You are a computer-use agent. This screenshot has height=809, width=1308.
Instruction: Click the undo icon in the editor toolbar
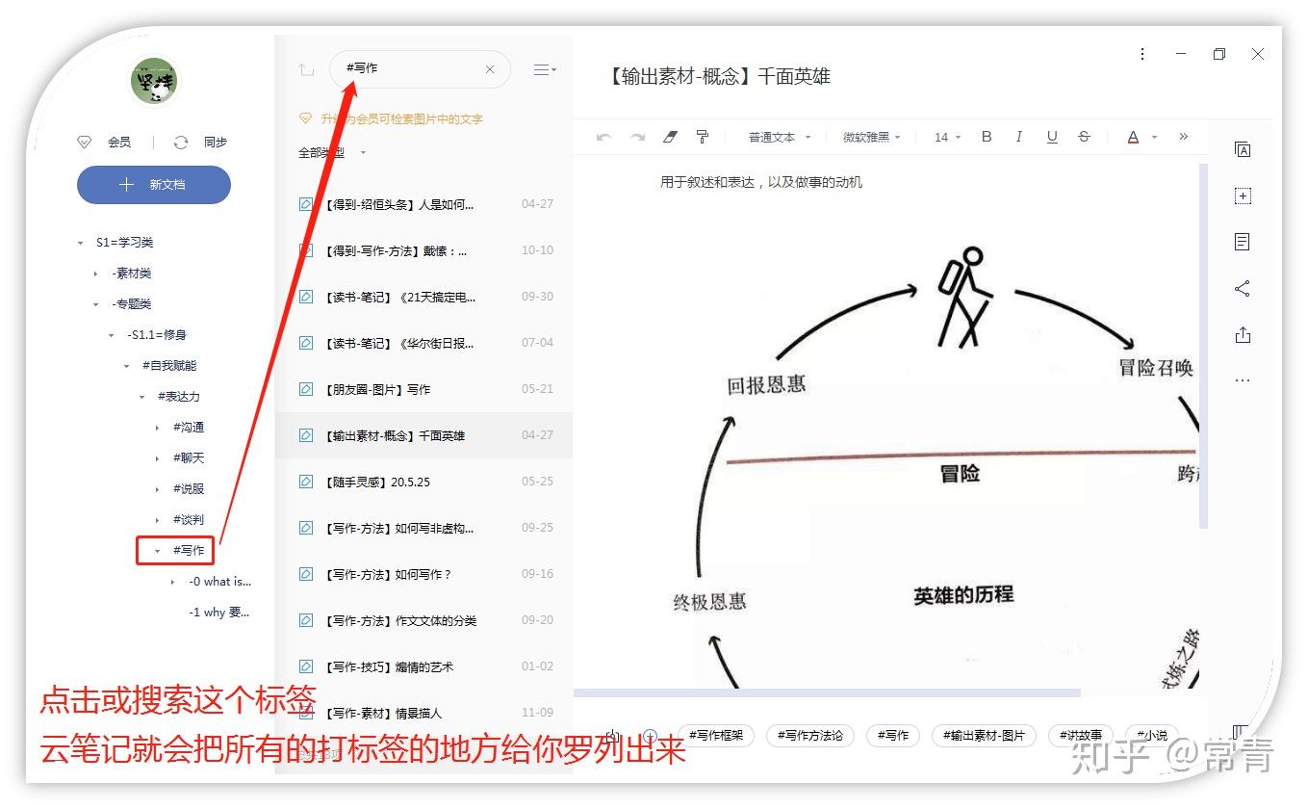tap(603, 137)
